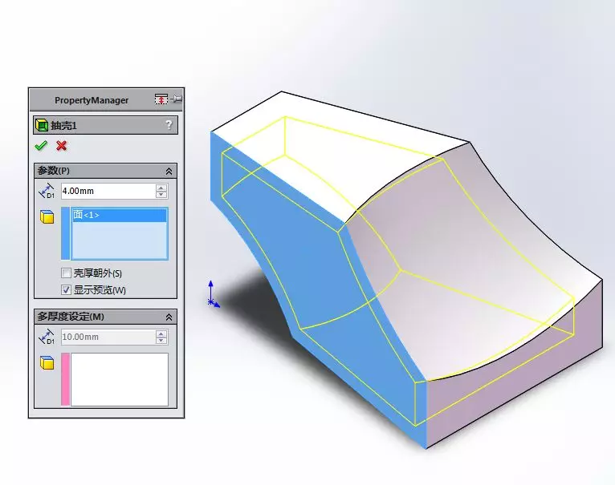Click the 10.00mm multi-thickness field
The image size is (615, 485).
108,337
